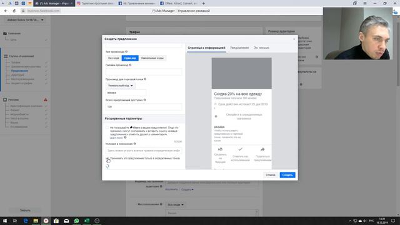Select the Уникальные коды promo code option
The width and height of the screenshot is (400, 225).
coord(152,58)
